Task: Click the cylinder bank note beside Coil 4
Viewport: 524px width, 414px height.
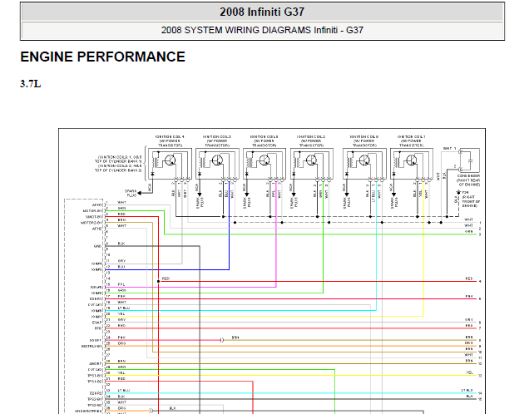Action: tap(118, 164)
